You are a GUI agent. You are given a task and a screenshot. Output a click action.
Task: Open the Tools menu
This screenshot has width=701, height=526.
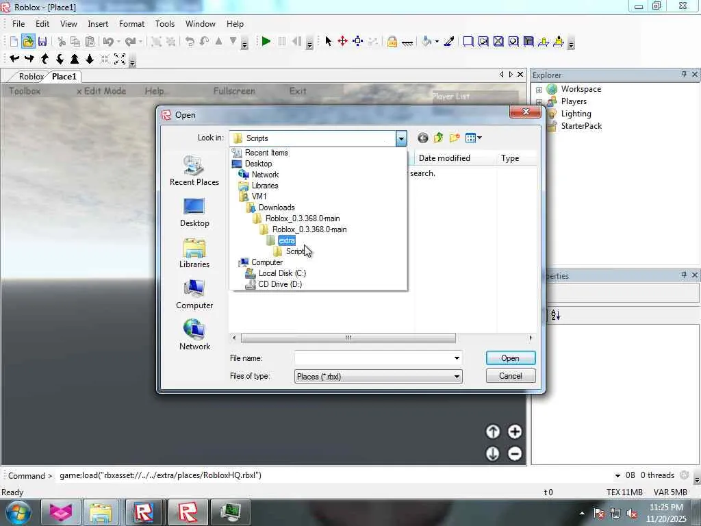[x=164, y=24]
